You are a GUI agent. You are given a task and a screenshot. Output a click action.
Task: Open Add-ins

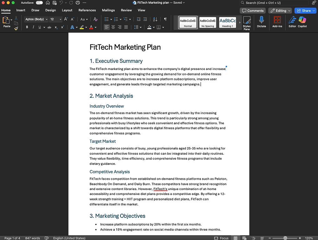click(277, 22)
